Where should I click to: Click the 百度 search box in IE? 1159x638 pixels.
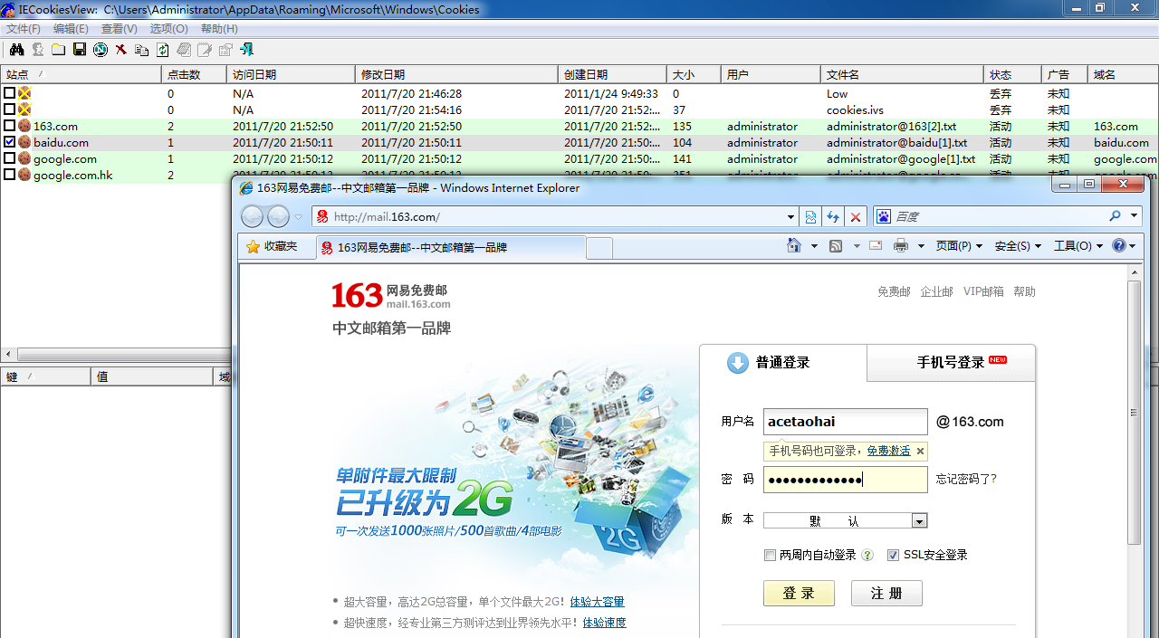tap(999, 217)
